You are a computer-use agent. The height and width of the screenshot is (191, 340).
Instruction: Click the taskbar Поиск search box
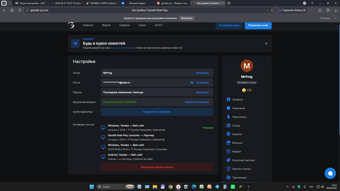116,187
